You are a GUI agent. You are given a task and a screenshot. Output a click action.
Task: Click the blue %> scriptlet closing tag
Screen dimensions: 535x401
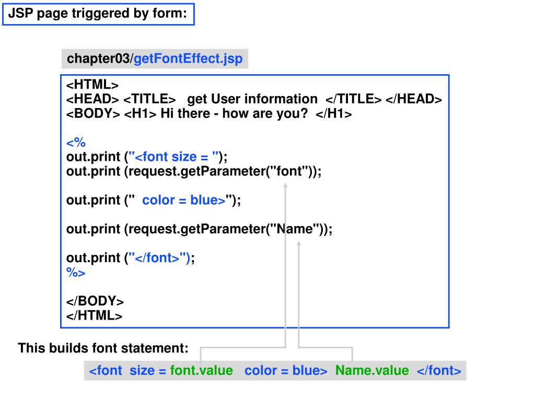(76, 273)
